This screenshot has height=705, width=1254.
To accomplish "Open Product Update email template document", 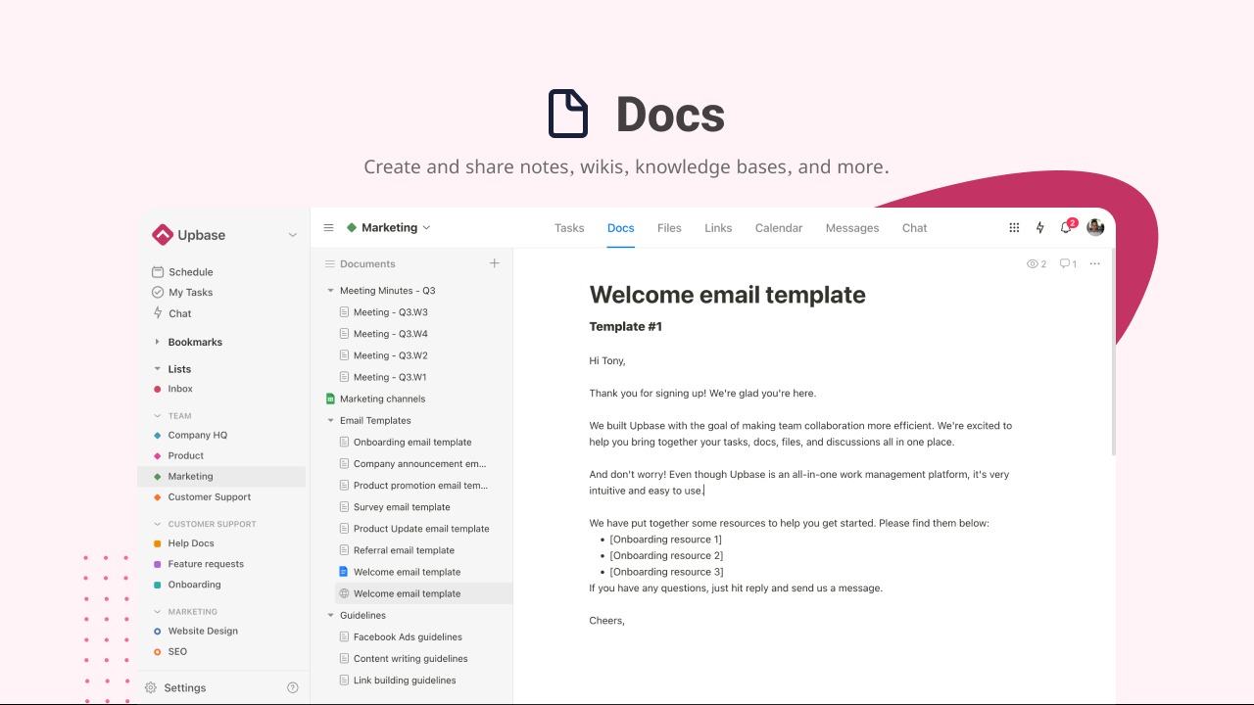I will click(x=413, y=529).
